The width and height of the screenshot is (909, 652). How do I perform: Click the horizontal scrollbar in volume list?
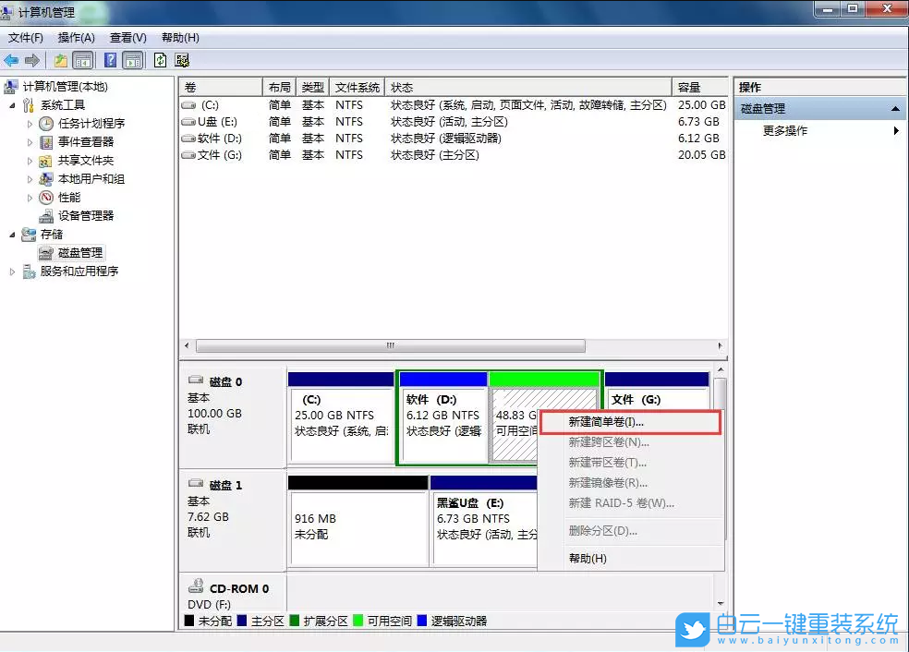pyautogui.click(x=390, y=346)
